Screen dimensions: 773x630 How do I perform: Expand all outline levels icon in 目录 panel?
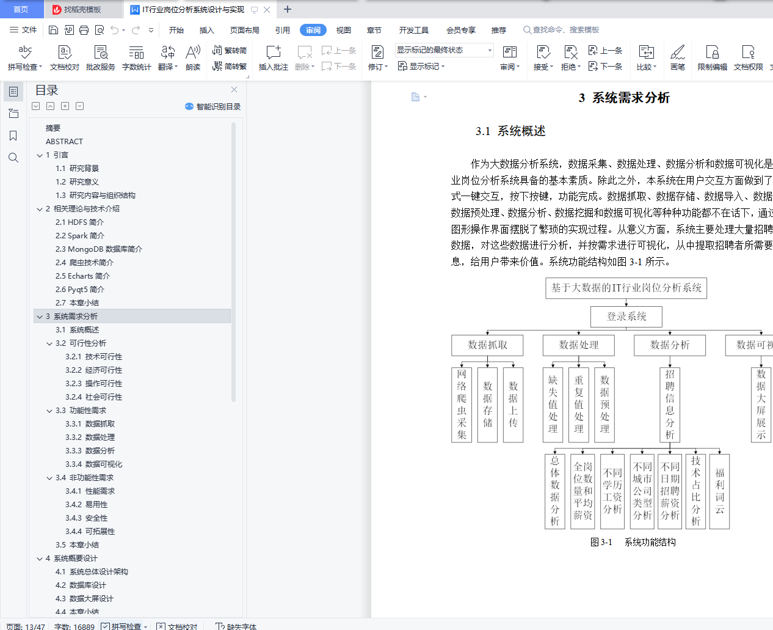(x=36, y=106)
